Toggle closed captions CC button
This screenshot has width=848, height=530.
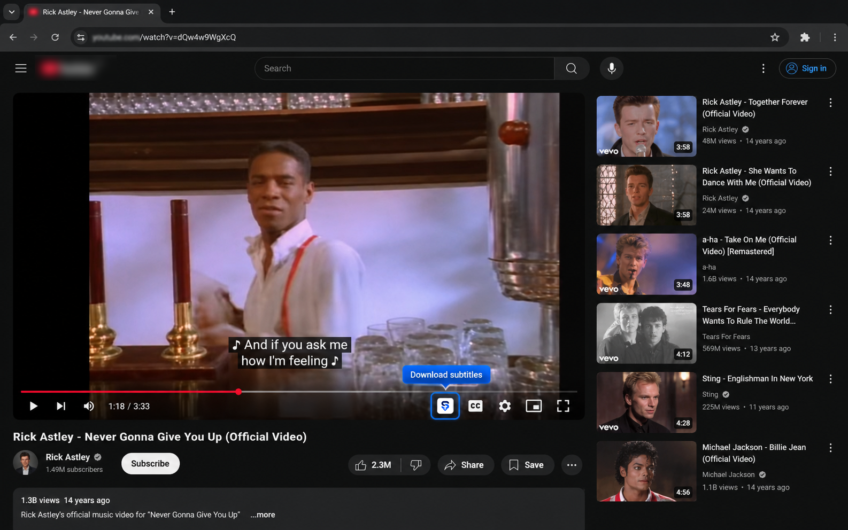pos(475,406)
